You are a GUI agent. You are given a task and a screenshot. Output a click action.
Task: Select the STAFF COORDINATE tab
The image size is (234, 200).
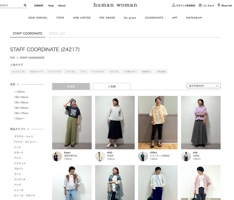[x=27, y=33]
